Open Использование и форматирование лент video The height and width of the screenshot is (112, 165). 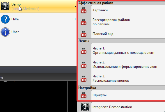(125, 67)
